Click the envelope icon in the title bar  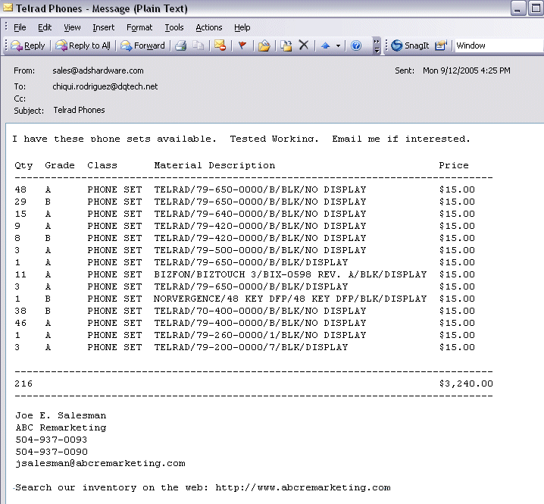tap(8, 8)
